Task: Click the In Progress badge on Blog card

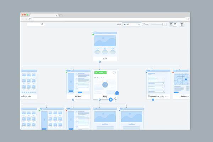Action: (100, 73)
